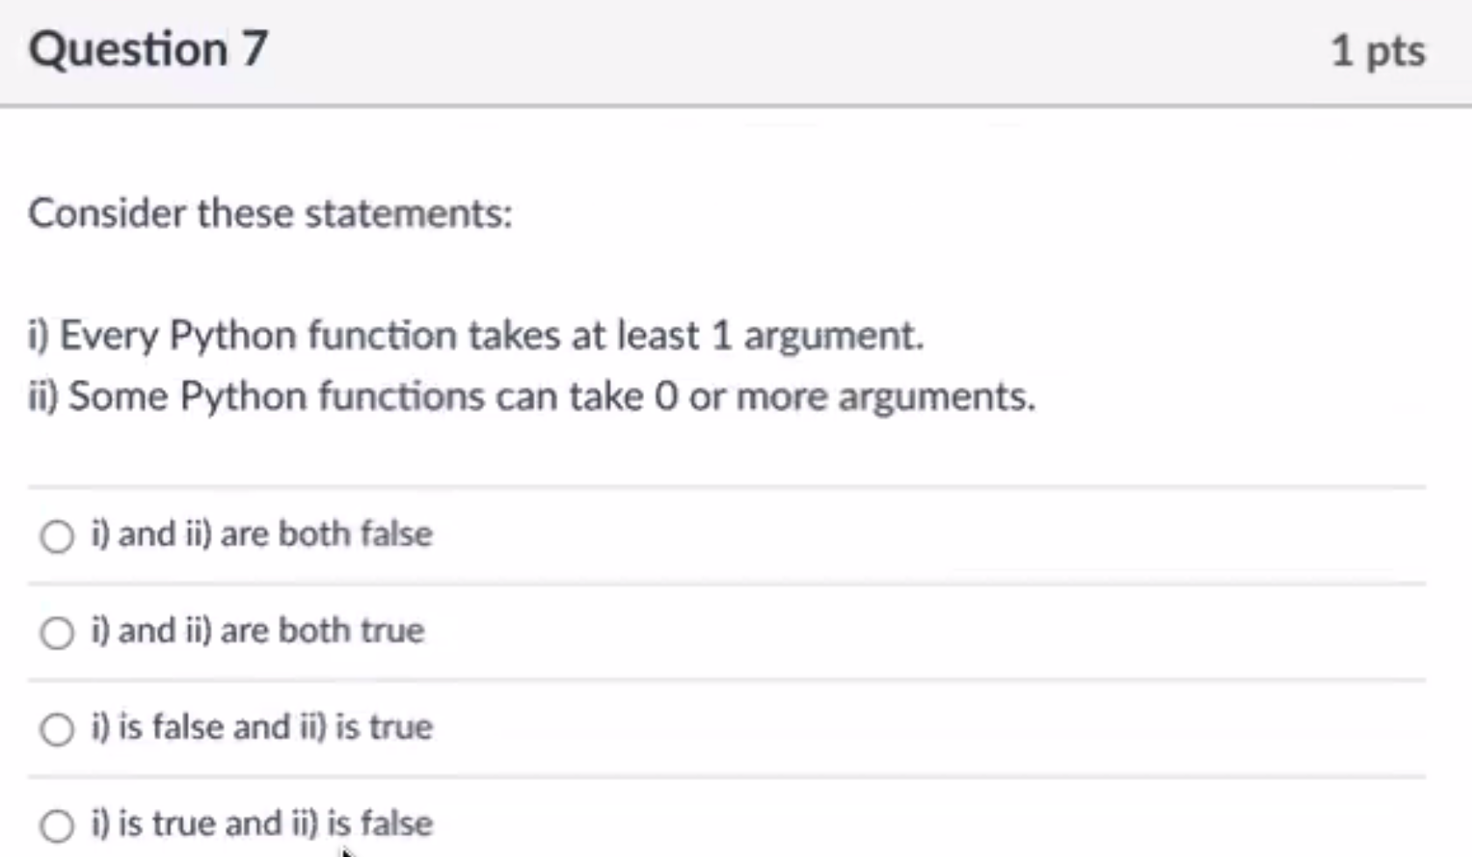Click the word "Some" in statement ii)
This screenshot has height=857, width=1472.
(118, 396)
